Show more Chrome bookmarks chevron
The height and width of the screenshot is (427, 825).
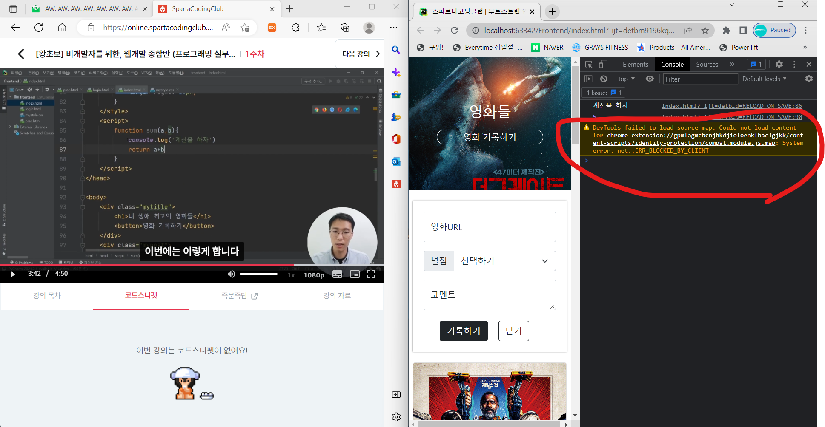tap(805, 47)
